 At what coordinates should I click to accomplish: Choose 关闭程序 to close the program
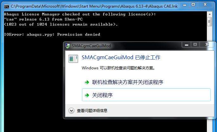click(146, 95)
